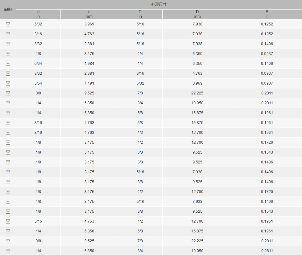Click envelope icon for 1/8 in, 1/4 in row

[8, 54]
